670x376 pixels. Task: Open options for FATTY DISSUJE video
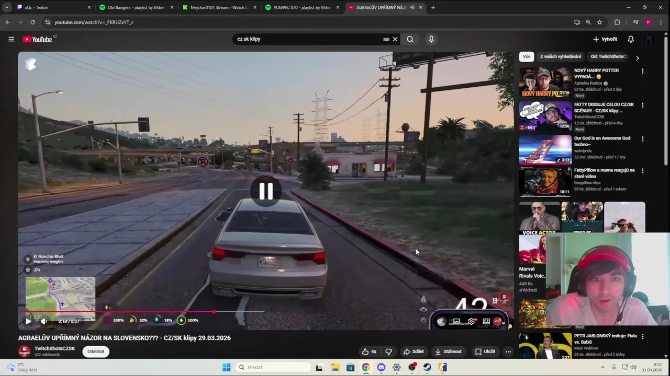[x=643, y=105]
